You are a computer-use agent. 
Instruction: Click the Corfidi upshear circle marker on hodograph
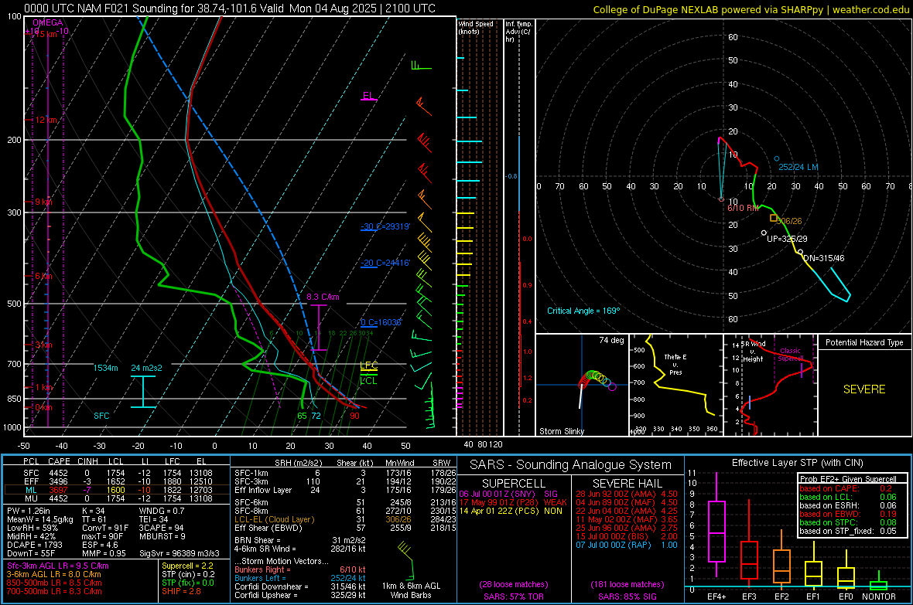pos(764,233)
